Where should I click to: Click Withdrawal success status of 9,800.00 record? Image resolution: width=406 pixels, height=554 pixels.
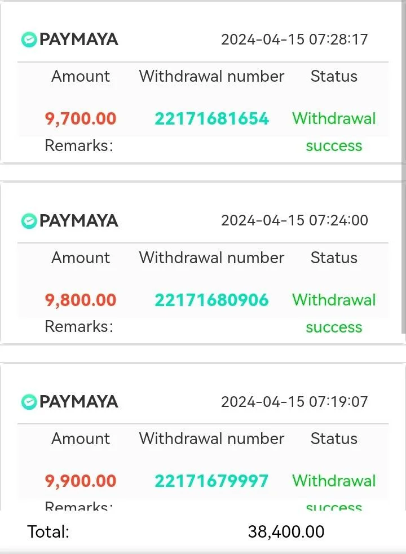[334, 313]
